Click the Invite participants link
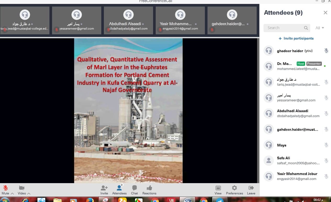 click(296, 39)
